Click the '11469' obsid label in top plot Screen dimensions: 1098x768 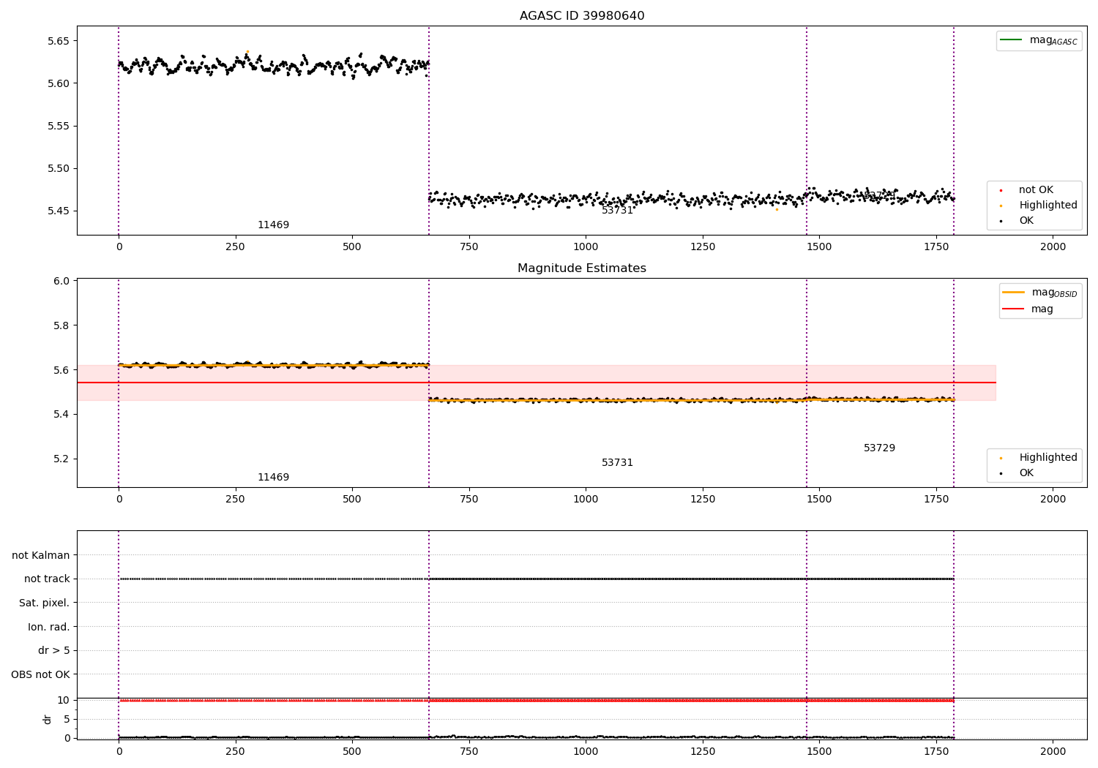(x=273, y=225)
